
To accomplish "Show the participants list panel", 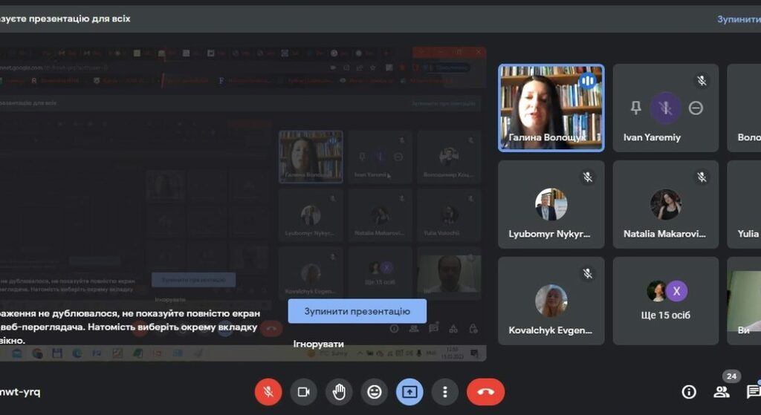I will [722, 392].
